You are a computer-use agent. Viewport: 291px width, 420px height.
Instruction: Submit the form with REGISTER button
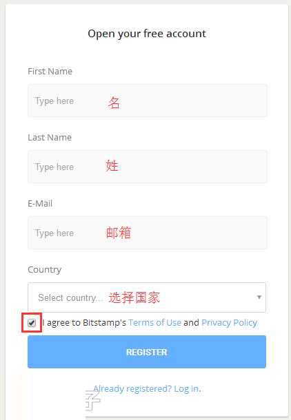(147, 352)
